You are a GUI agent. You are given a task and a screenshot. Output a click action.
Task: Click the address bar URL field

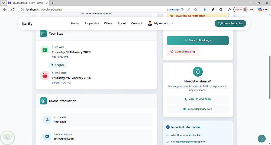coord(95,9)
